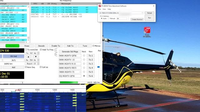This screenshot has width=200, height=112.
Task: Click the Tx 3 button
Action: (x=91, y=64)
